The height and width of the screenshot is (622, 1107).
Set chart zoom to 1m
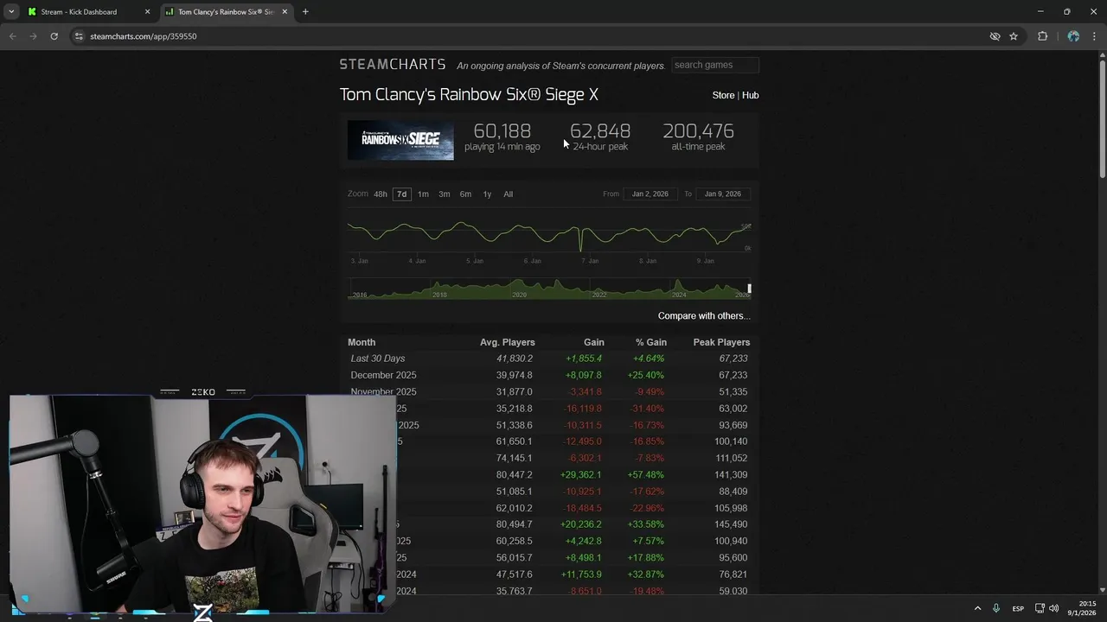coord(423,194)
